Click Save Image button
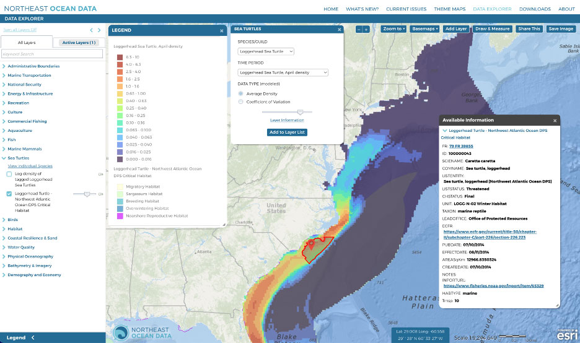The height and width of the screenshot is (343, 580). point(561,29)
